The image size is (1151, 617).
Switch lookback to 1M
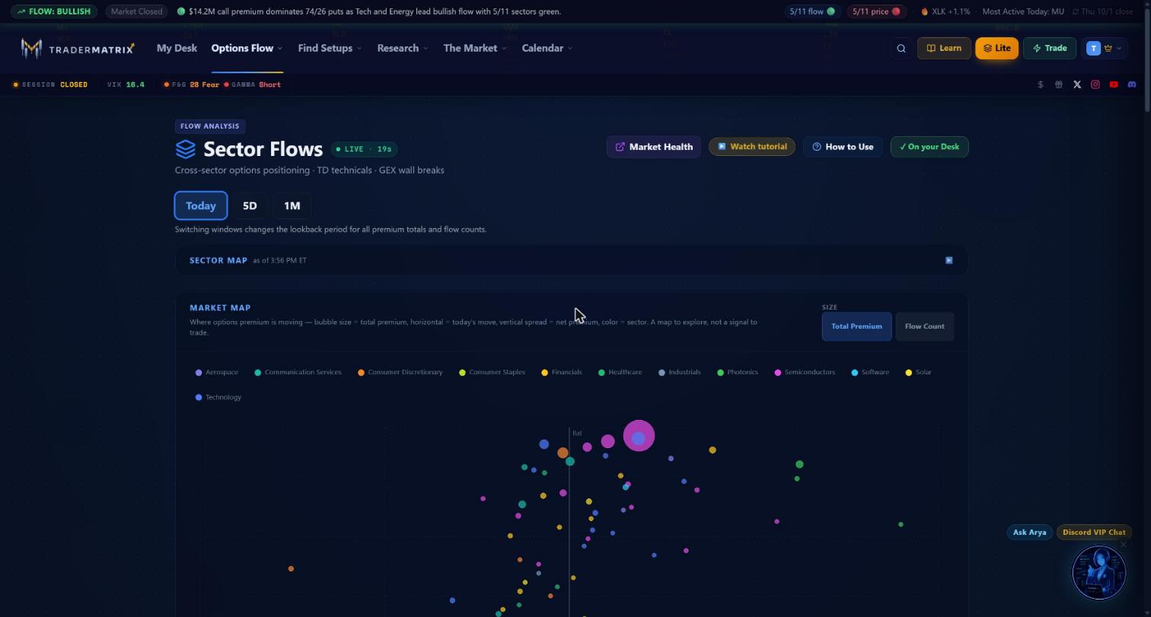[x=292, y=205]
